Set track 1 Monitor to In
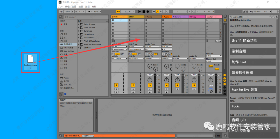The height and width of the screenshot is (139, 280). pyautogui.click(x=113, y=54)
